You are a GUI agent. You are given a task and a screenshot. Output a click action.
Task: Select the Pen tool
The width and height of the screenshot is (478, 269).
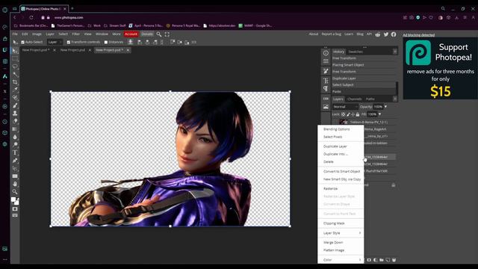[x=15, y=161]
